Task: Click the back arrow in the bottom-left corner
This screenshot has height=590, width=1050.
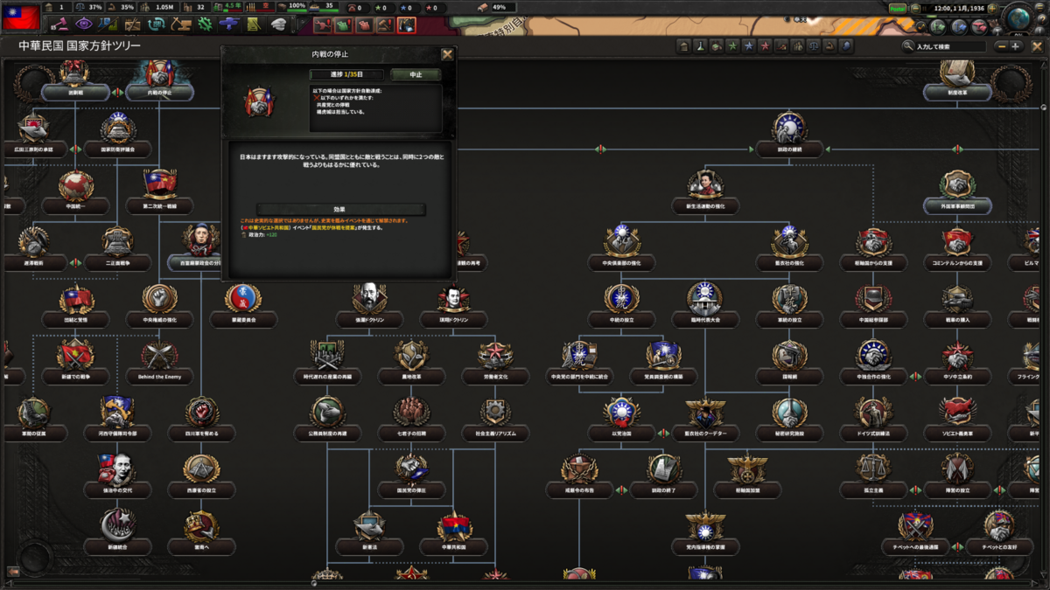Action: click(x=13, y=571)
